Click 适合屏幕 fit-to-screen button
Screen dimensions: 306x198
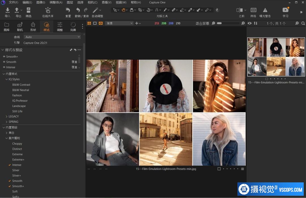(202, 24)
